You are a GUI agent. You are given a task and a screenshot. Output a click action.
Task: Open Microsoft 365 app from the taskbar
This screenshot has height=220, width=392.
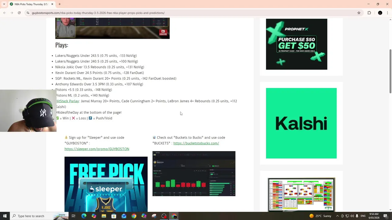144,216
